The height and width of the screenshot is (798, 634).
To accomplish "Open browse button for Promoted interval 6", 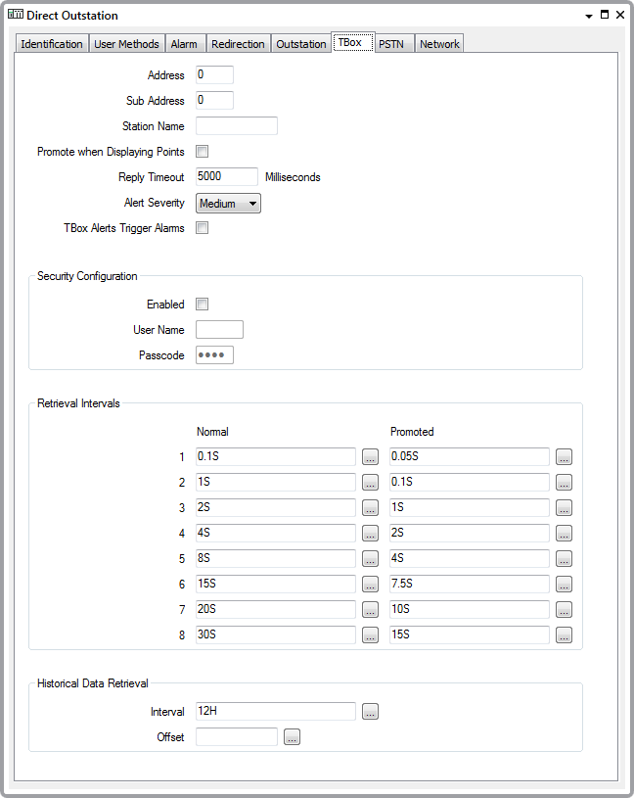I will tap(564, 585).
